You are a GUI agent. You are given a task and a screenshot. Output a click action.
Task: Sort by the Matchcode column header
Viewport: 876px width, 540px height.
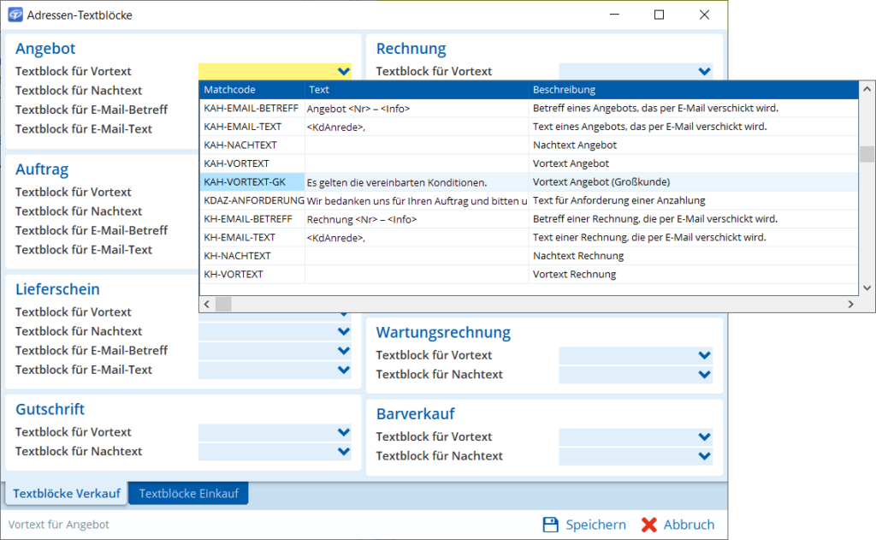pos(252,90)
